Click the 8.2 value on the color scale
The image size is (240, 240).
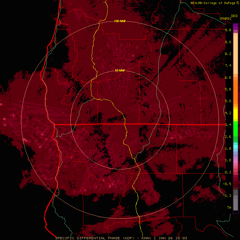(228, 54)
